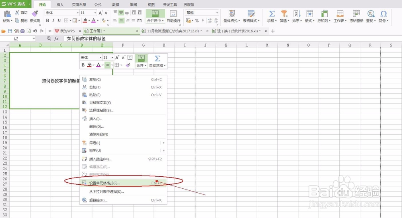Increase font size using ribbon A+ icon

pos(100,12)
